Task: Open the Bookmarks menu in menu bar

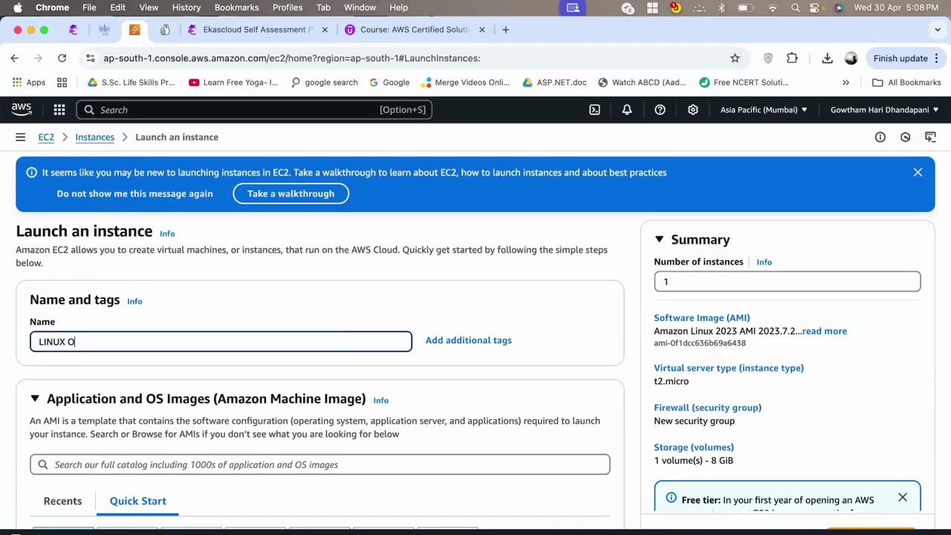Action: 236,7
